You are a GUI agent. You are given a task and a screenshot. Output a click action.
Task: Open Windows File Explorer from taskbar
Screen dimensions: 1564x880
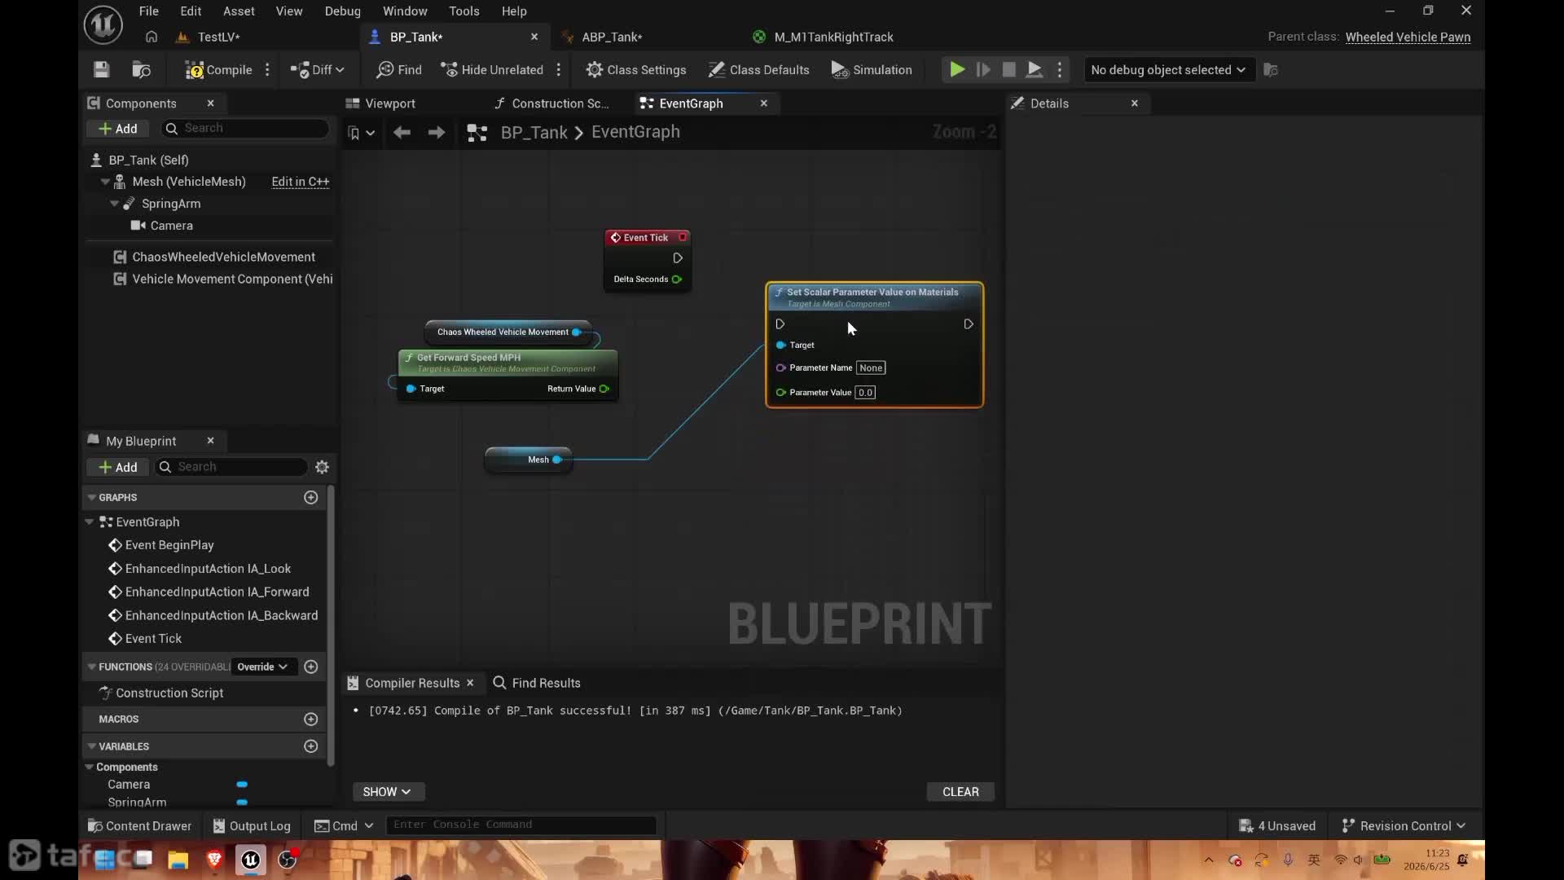tap(178, 860)
